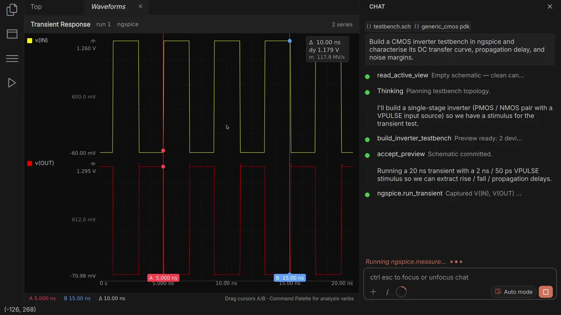This screenshot has height=315, width=561.
Task: Open the hamburger menu sidebar icon
Action: coord(12,58)
